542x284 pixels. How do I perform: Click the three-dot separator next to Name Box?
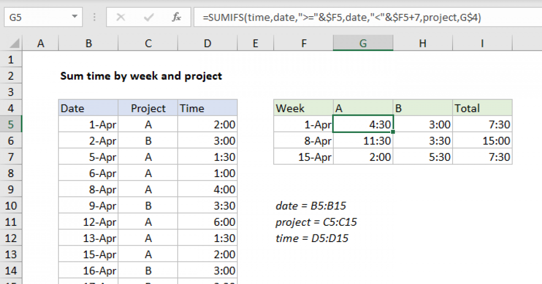(94, 17)
